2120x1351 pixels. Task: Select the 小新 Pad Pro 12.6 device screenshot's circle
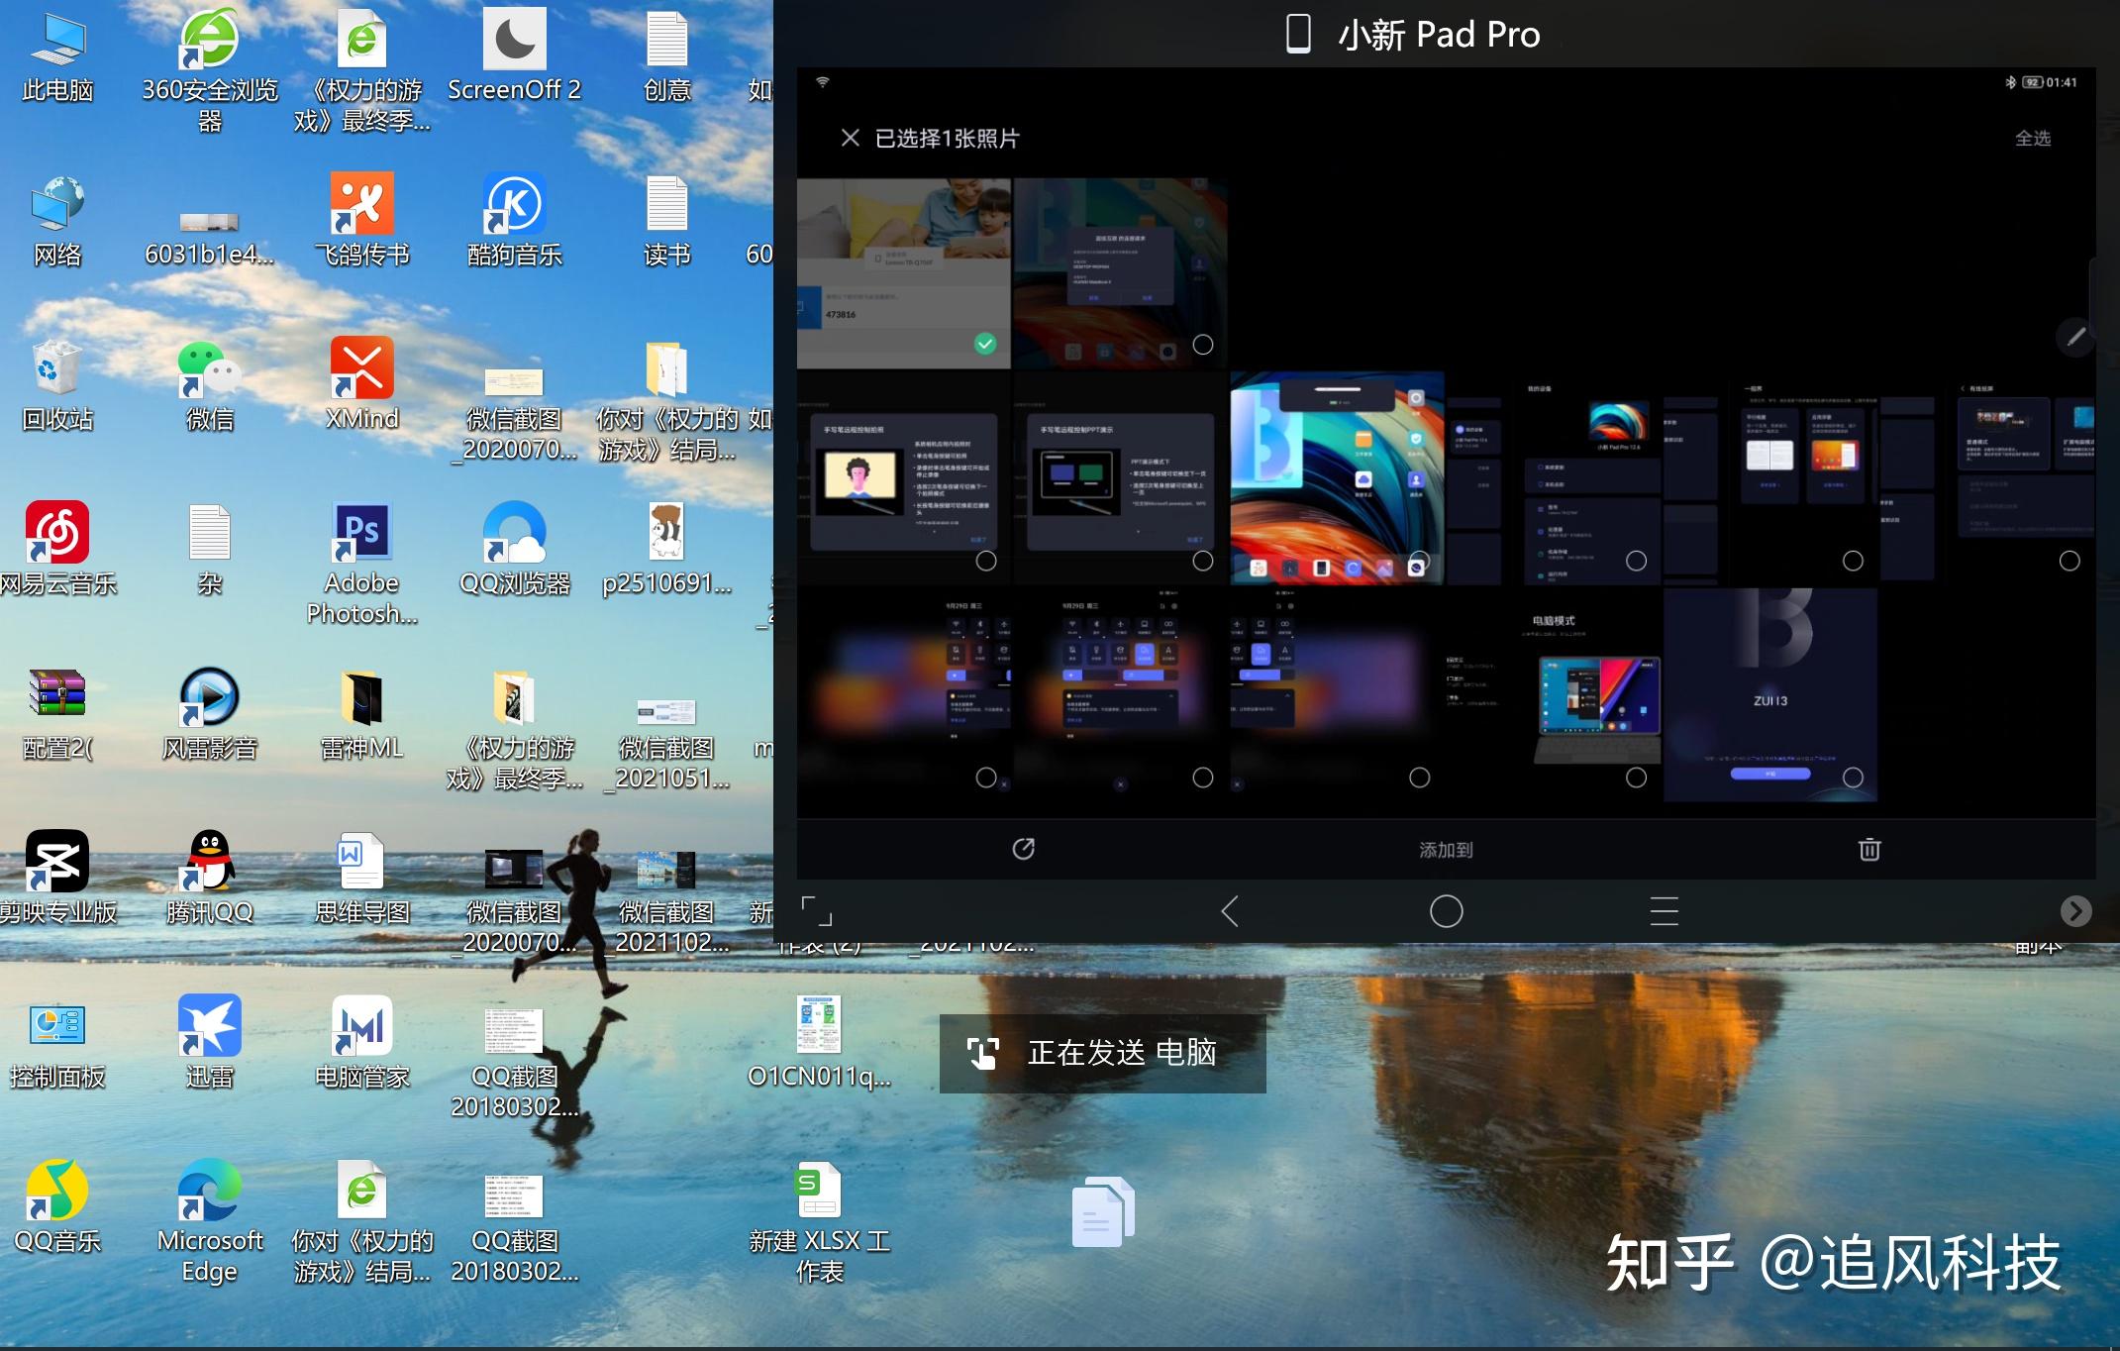[1636, 561]
